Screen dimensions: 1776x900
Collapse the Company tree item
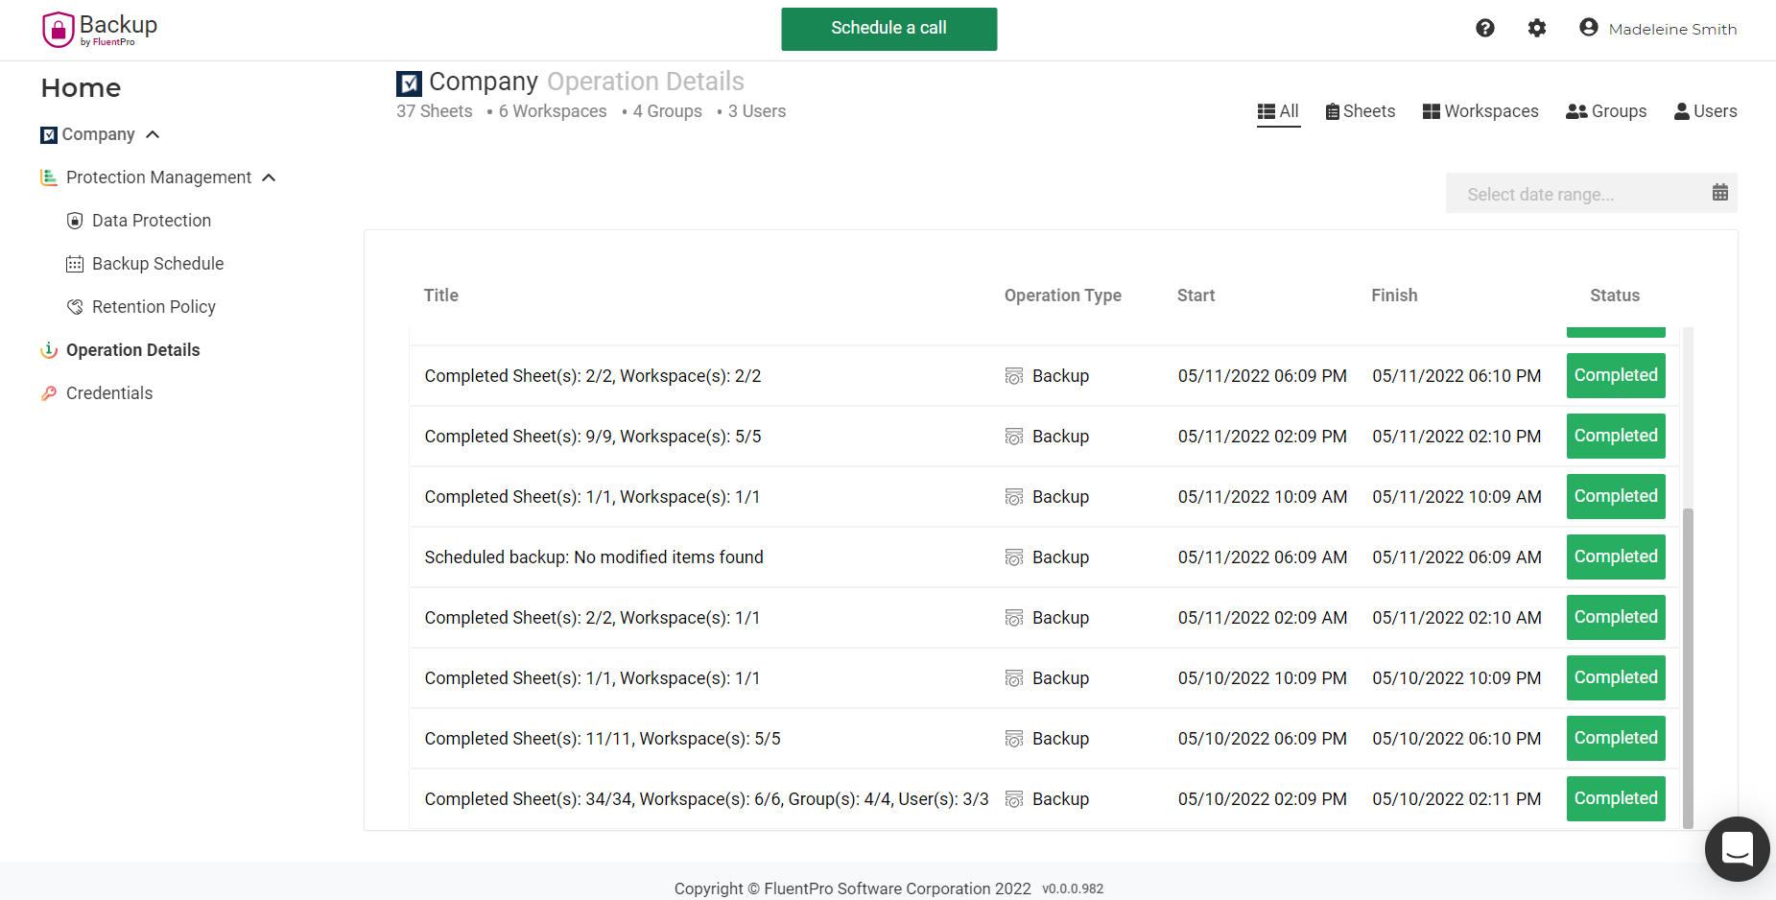153,134
